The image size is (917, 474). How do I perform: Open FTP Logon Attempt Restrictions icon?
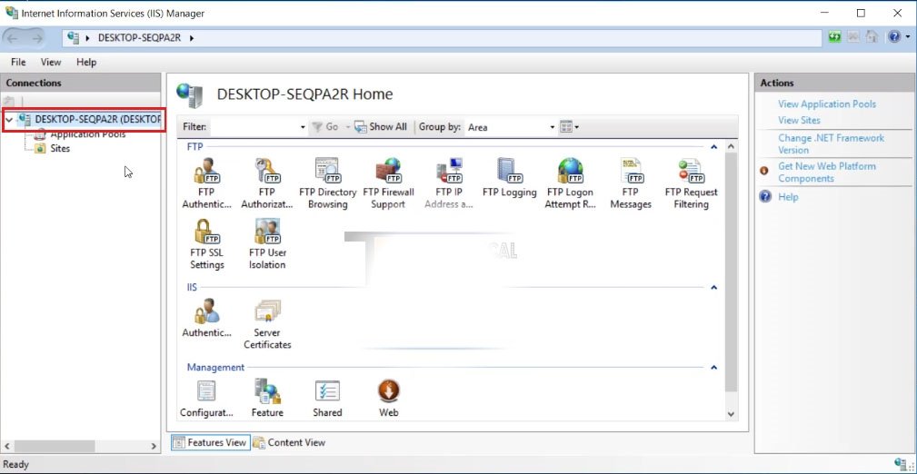click(570, 183)
